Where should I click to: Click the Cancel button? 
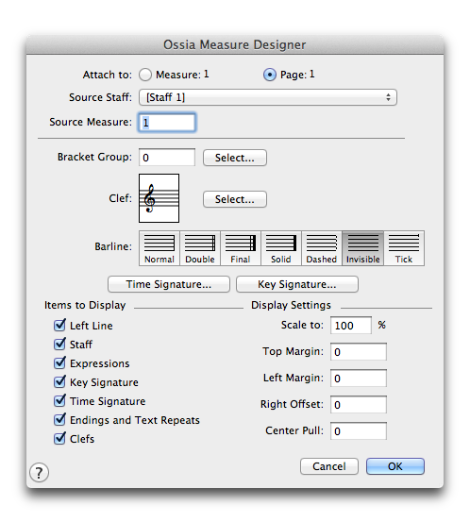click(x=328, y=466)
